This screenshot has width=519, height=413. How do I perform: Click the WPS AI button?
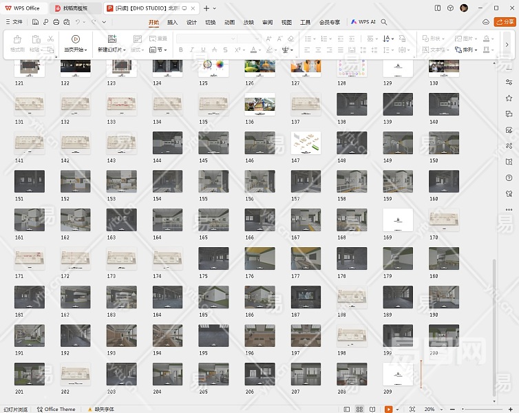click(363, 22)
